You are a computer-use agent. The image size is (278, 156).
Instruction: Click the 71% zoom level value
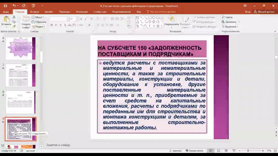click(269, 151)
